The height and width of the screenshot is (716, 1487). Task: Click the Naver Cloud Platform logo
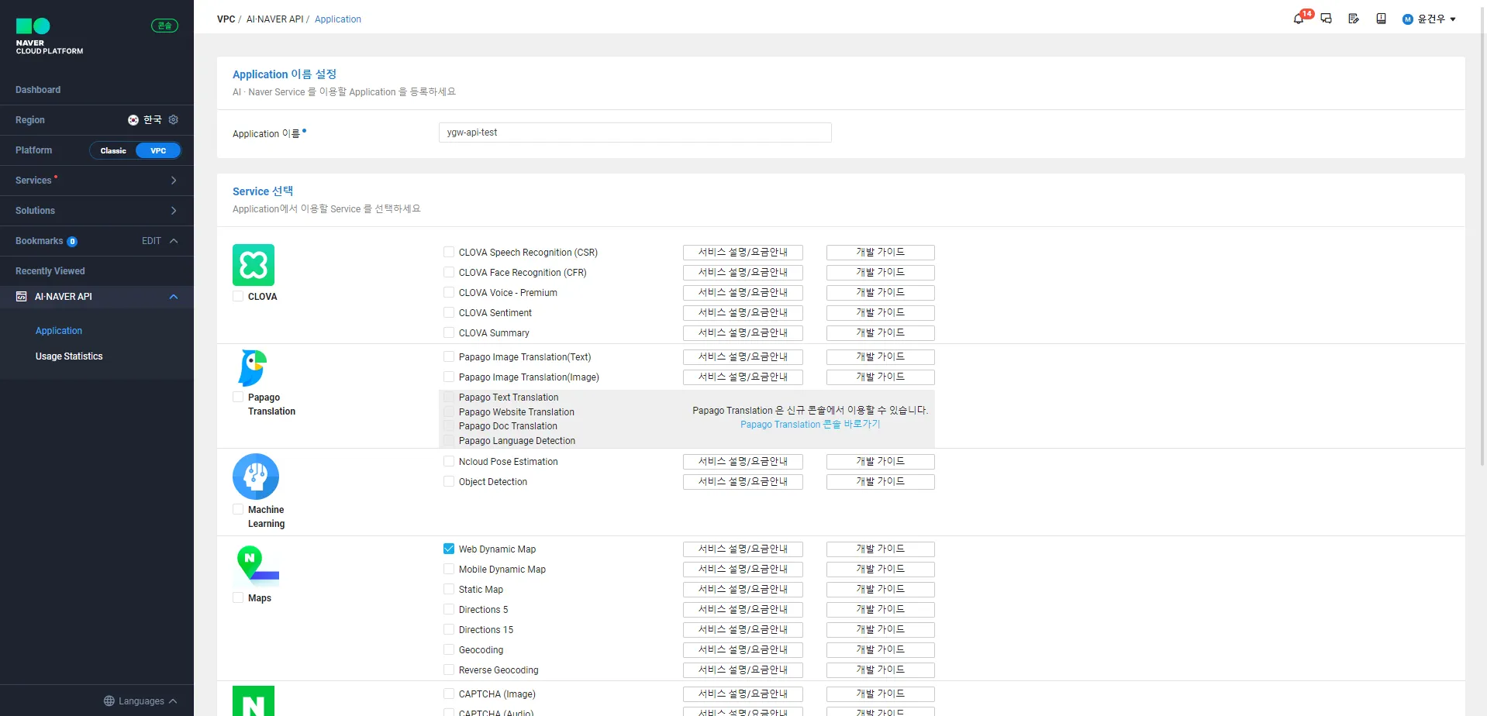(x=50, y=36)
